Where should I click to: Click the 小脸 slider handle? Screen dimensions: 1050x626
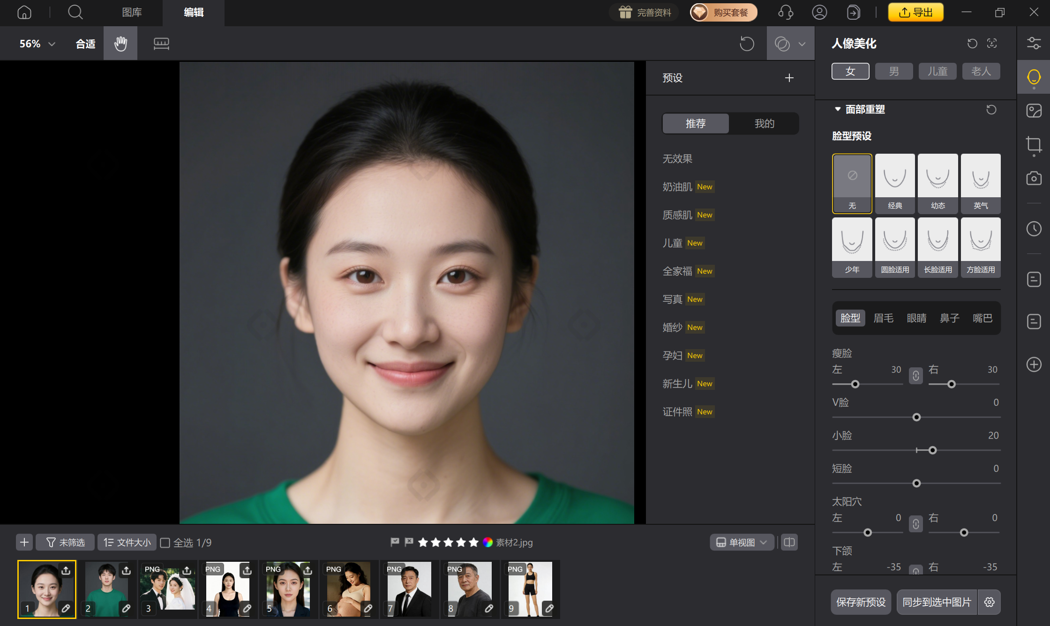[932, 450]
